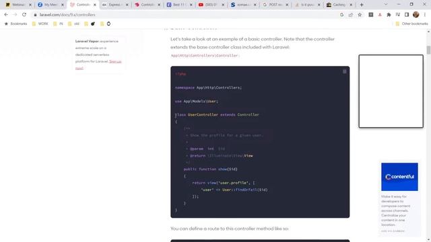Minimize the Chrome window
431x242 pixels.
pos(399,5)
